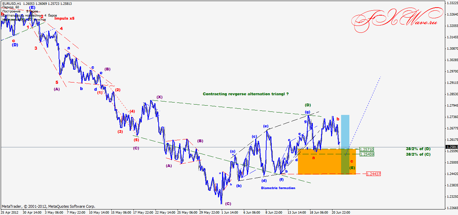Click the 1.24437 red price label

(x=374, y=174)
